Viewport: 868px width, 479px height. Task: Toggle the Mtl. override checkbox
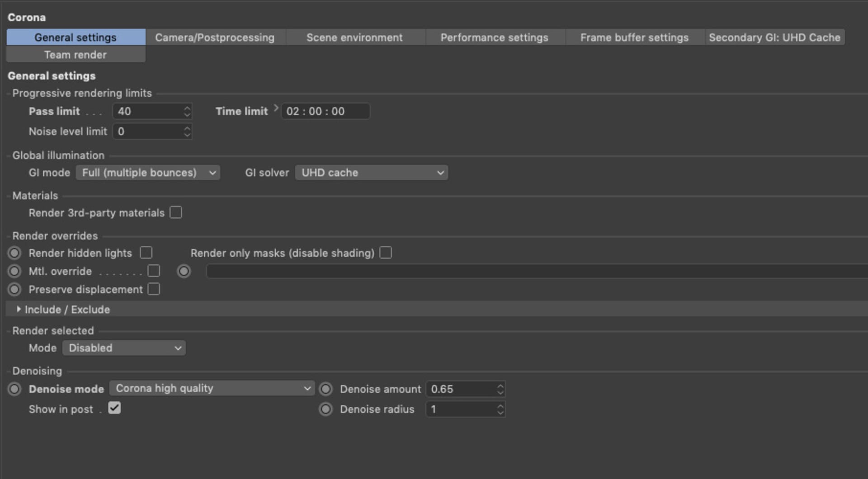[x=154, y=271]
